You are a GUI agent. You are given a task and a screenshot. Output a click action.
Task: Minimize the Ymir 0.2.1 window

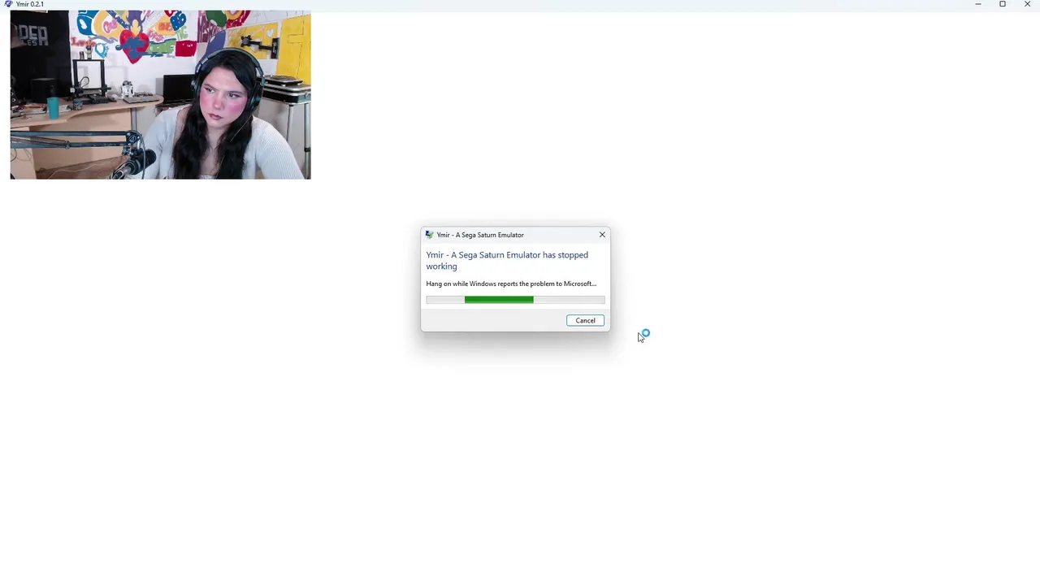pyautogui.click(x=978, y=4)
